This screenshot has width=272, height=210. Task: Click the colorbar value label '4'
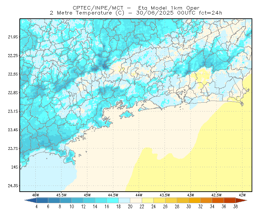(x=36, y=207)
